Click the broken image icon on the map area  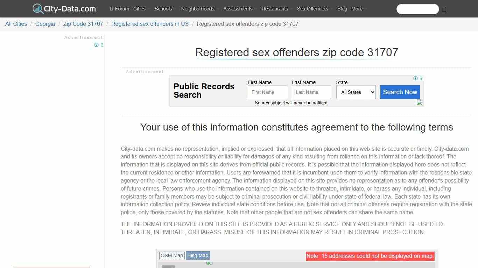pos(209,264)
